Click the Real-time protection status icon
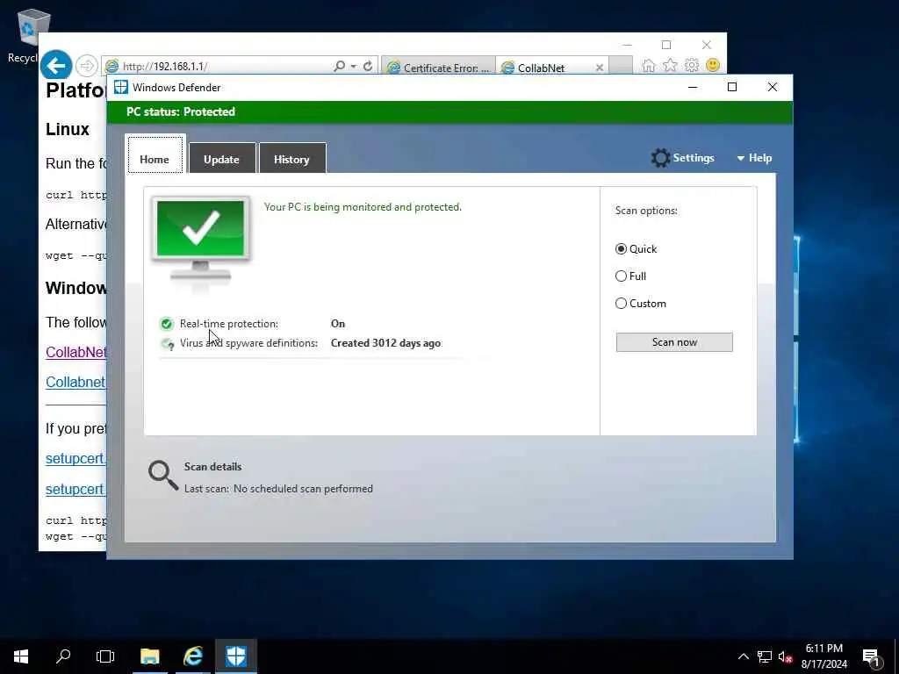The image size is (899, 674). click(x=166, y=324)
